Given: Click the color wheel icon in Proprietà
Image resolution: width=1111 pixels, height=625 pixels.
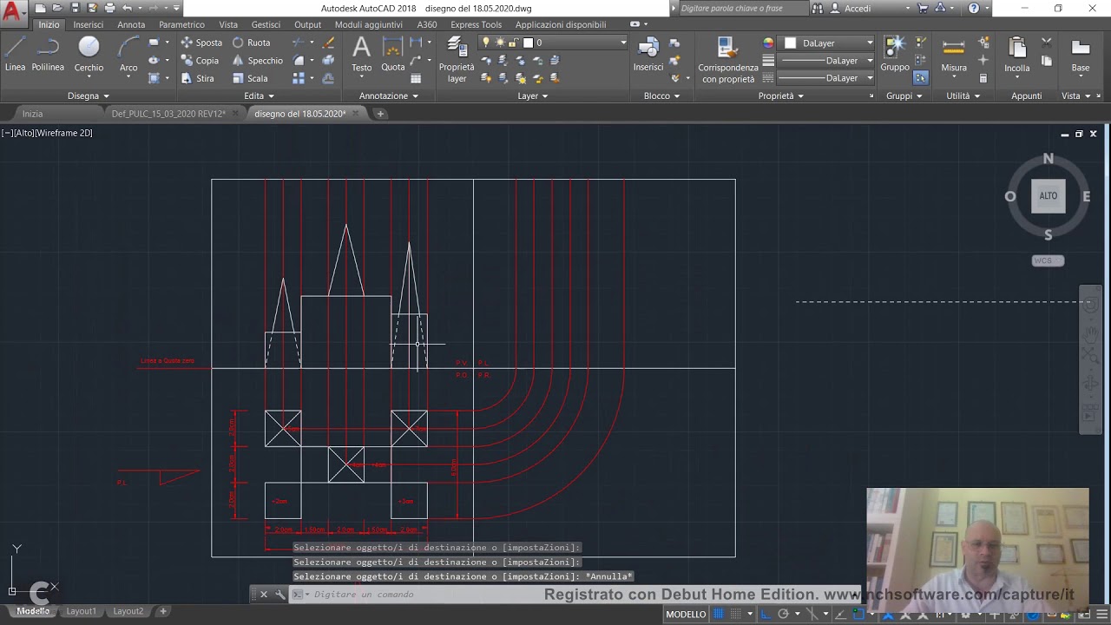Looking at the screenshot, I should [x=768, y=43].
